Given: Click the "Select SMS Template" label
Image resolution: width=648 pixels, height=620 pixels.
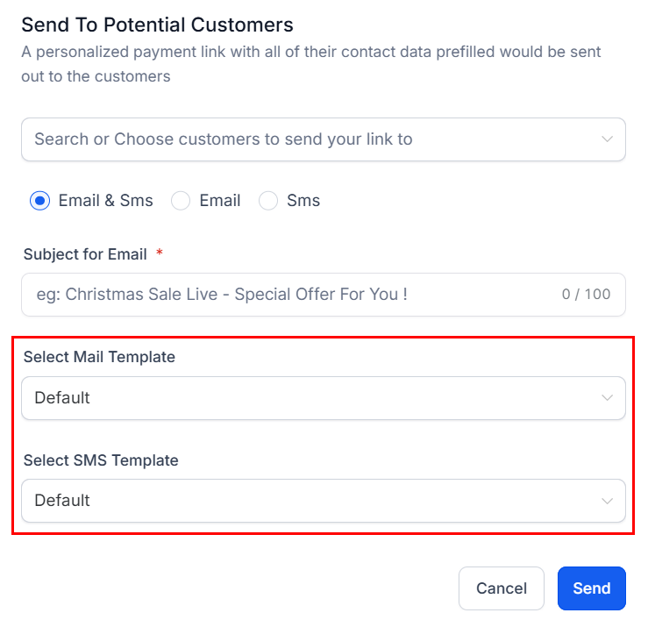Looking at the screenshot, I should (101, 460).
